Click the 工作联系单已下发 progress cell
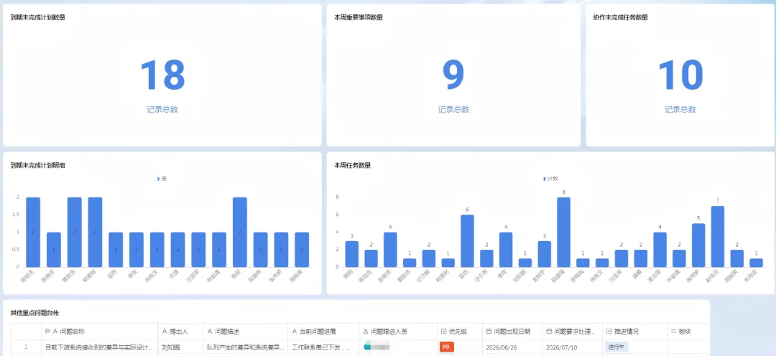776x356 pixels. click(x=322, y=347)
